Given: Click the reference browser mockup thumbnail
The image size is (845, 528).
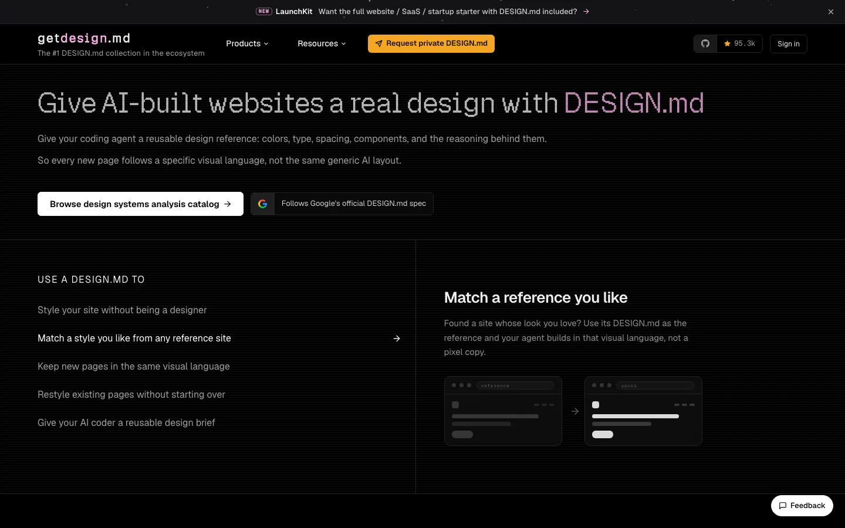Looking at the screenshot, I should pyautogui.click(x=503, y=411).
